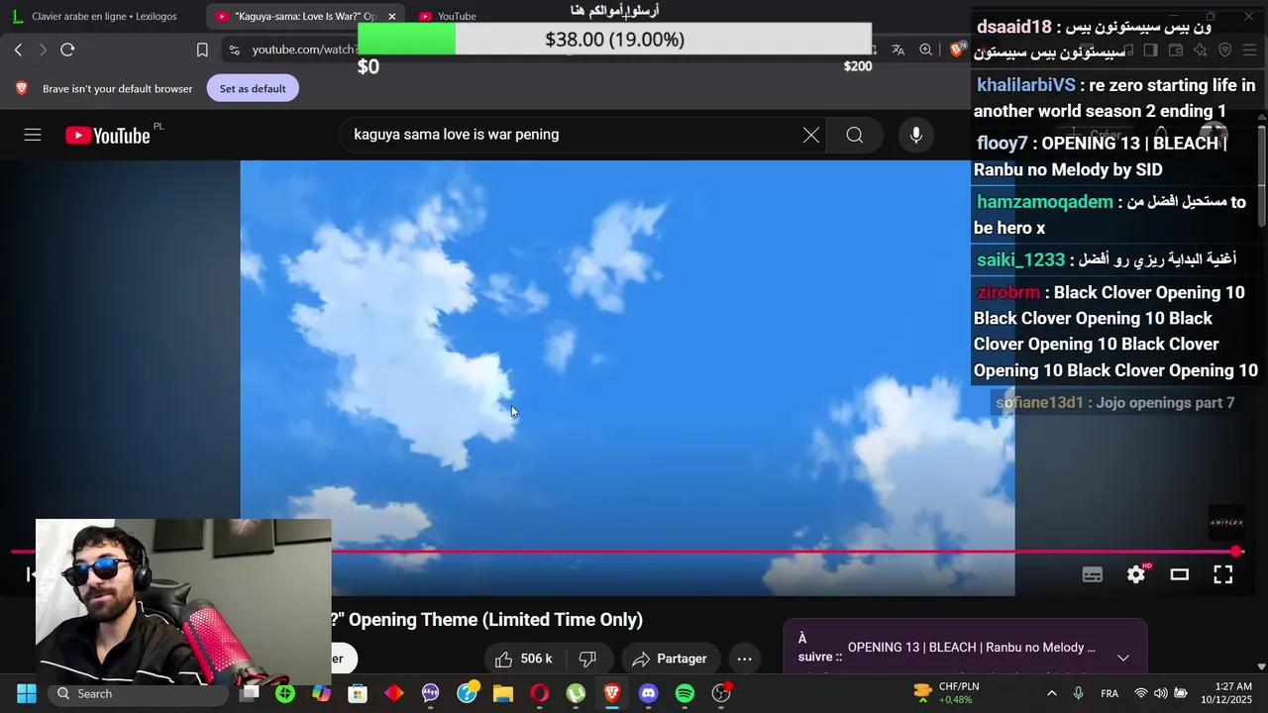Screen dimensions: 1268x713
Task: Open Discord from the taskbar
Action: click(x=648, y=693)
